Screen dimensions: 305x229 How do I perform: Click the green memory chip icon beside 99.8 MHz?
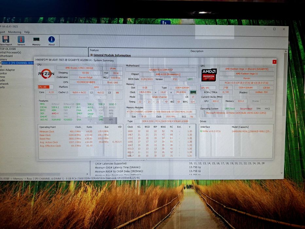193,92
